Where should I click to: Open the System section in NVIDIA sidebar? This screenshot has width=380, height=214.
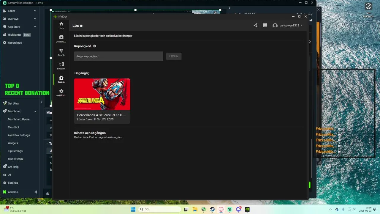coord(61,66)
